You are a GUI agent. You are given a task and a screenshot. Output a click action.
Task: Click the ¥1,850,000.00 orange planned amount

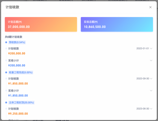(x=18, y=84)
